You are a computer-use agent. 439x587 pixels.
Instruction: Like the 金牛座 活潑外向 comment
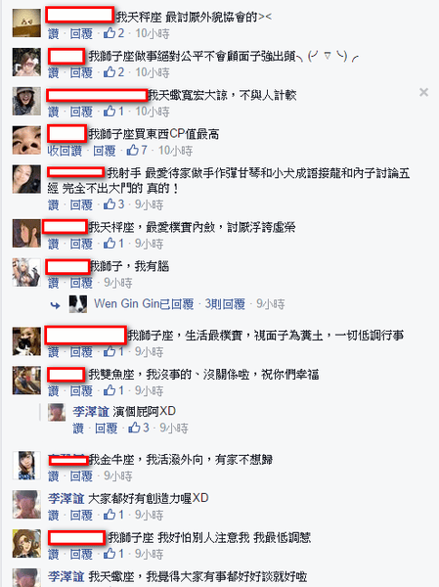[x=54, y=475]
